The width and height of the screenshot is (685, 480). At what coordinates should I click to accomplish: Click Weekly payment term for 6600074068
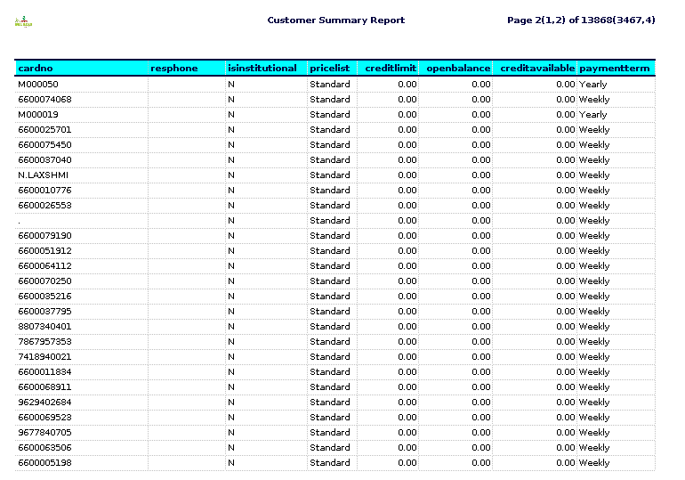pyautogui.click(x=594, y=100)
